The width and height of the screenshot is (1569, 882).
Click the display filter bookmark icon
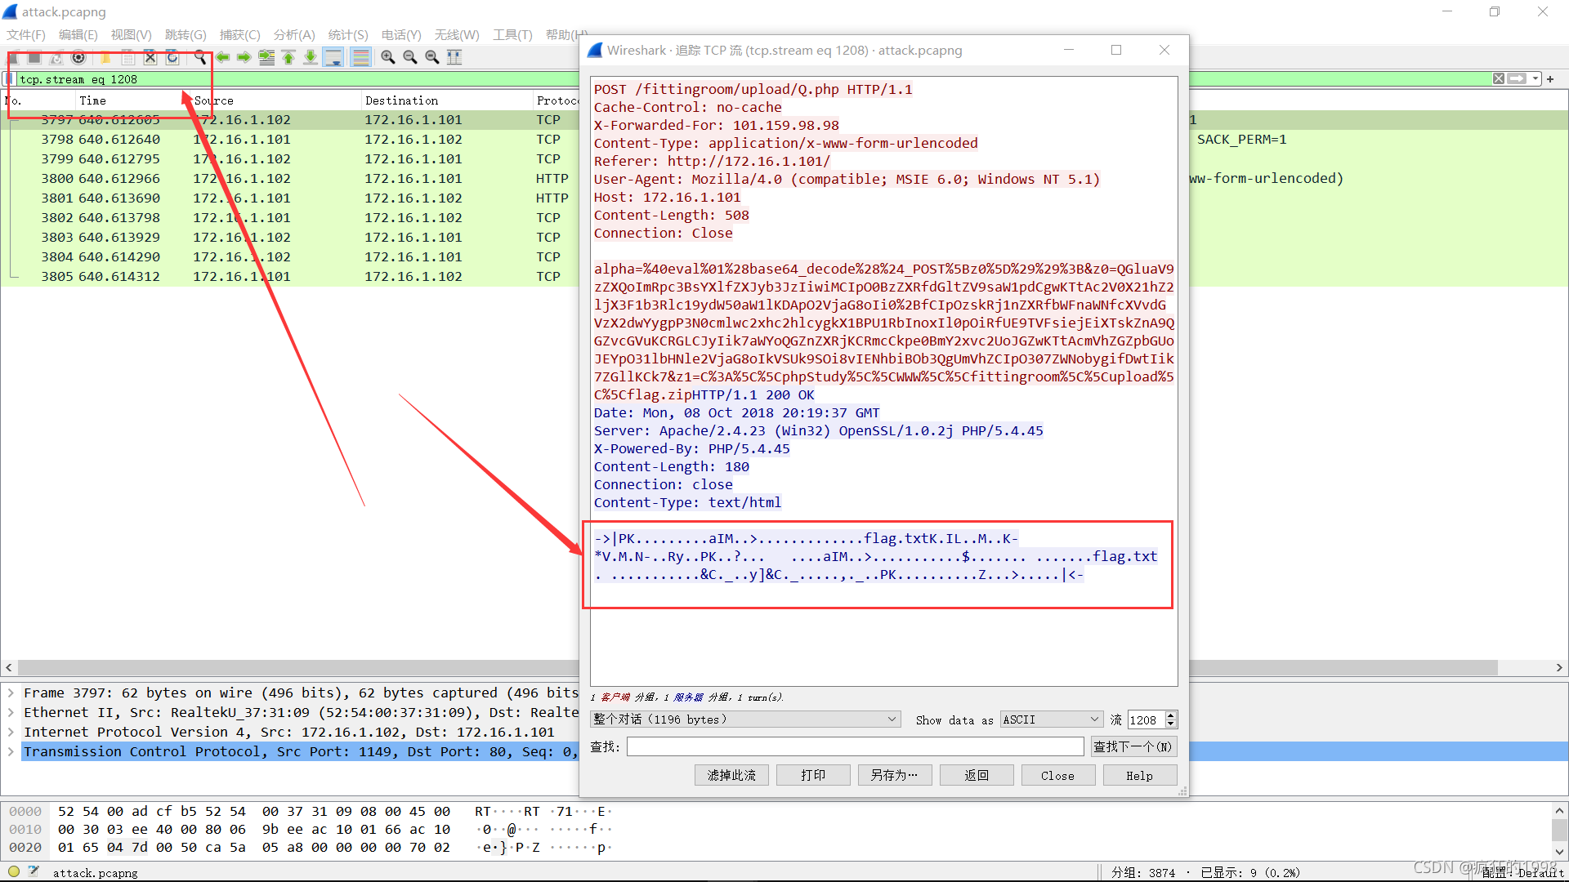tap(8, 79)
